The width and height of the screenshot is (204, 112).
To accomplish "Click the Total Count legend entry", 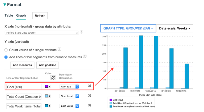I will coord(131,103).
